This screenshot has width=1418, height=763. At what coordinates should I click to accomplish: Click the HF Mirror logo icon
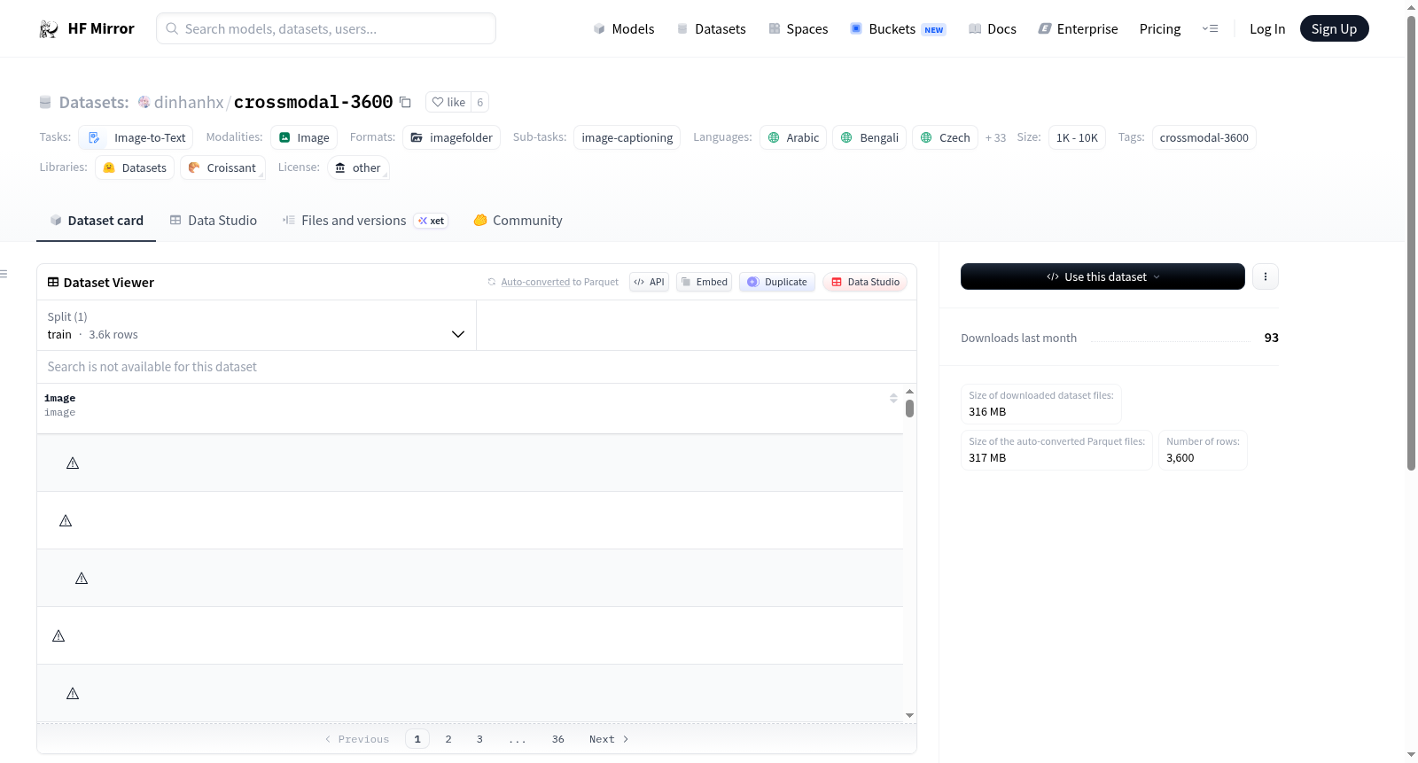click(x=49, y=29)
